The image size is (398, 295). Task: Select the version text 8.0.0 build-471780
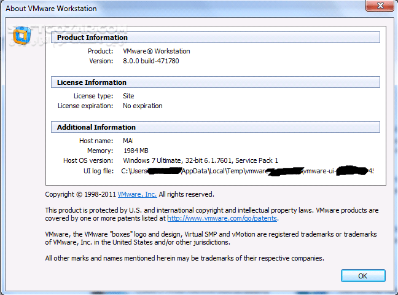tap(151, 61)
